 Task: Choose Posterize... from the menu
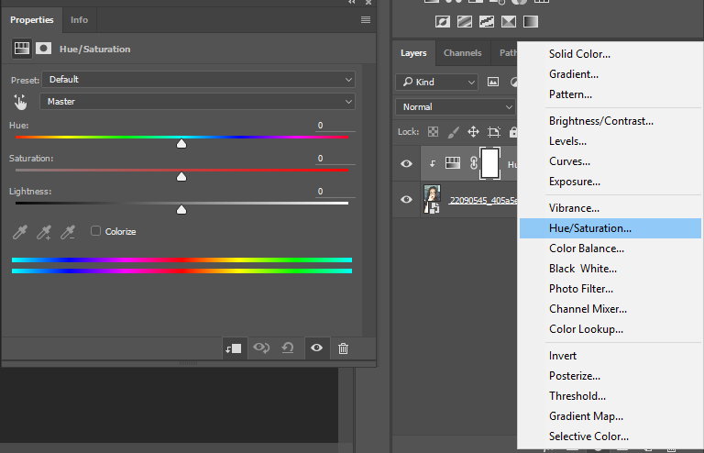(610, 376)
